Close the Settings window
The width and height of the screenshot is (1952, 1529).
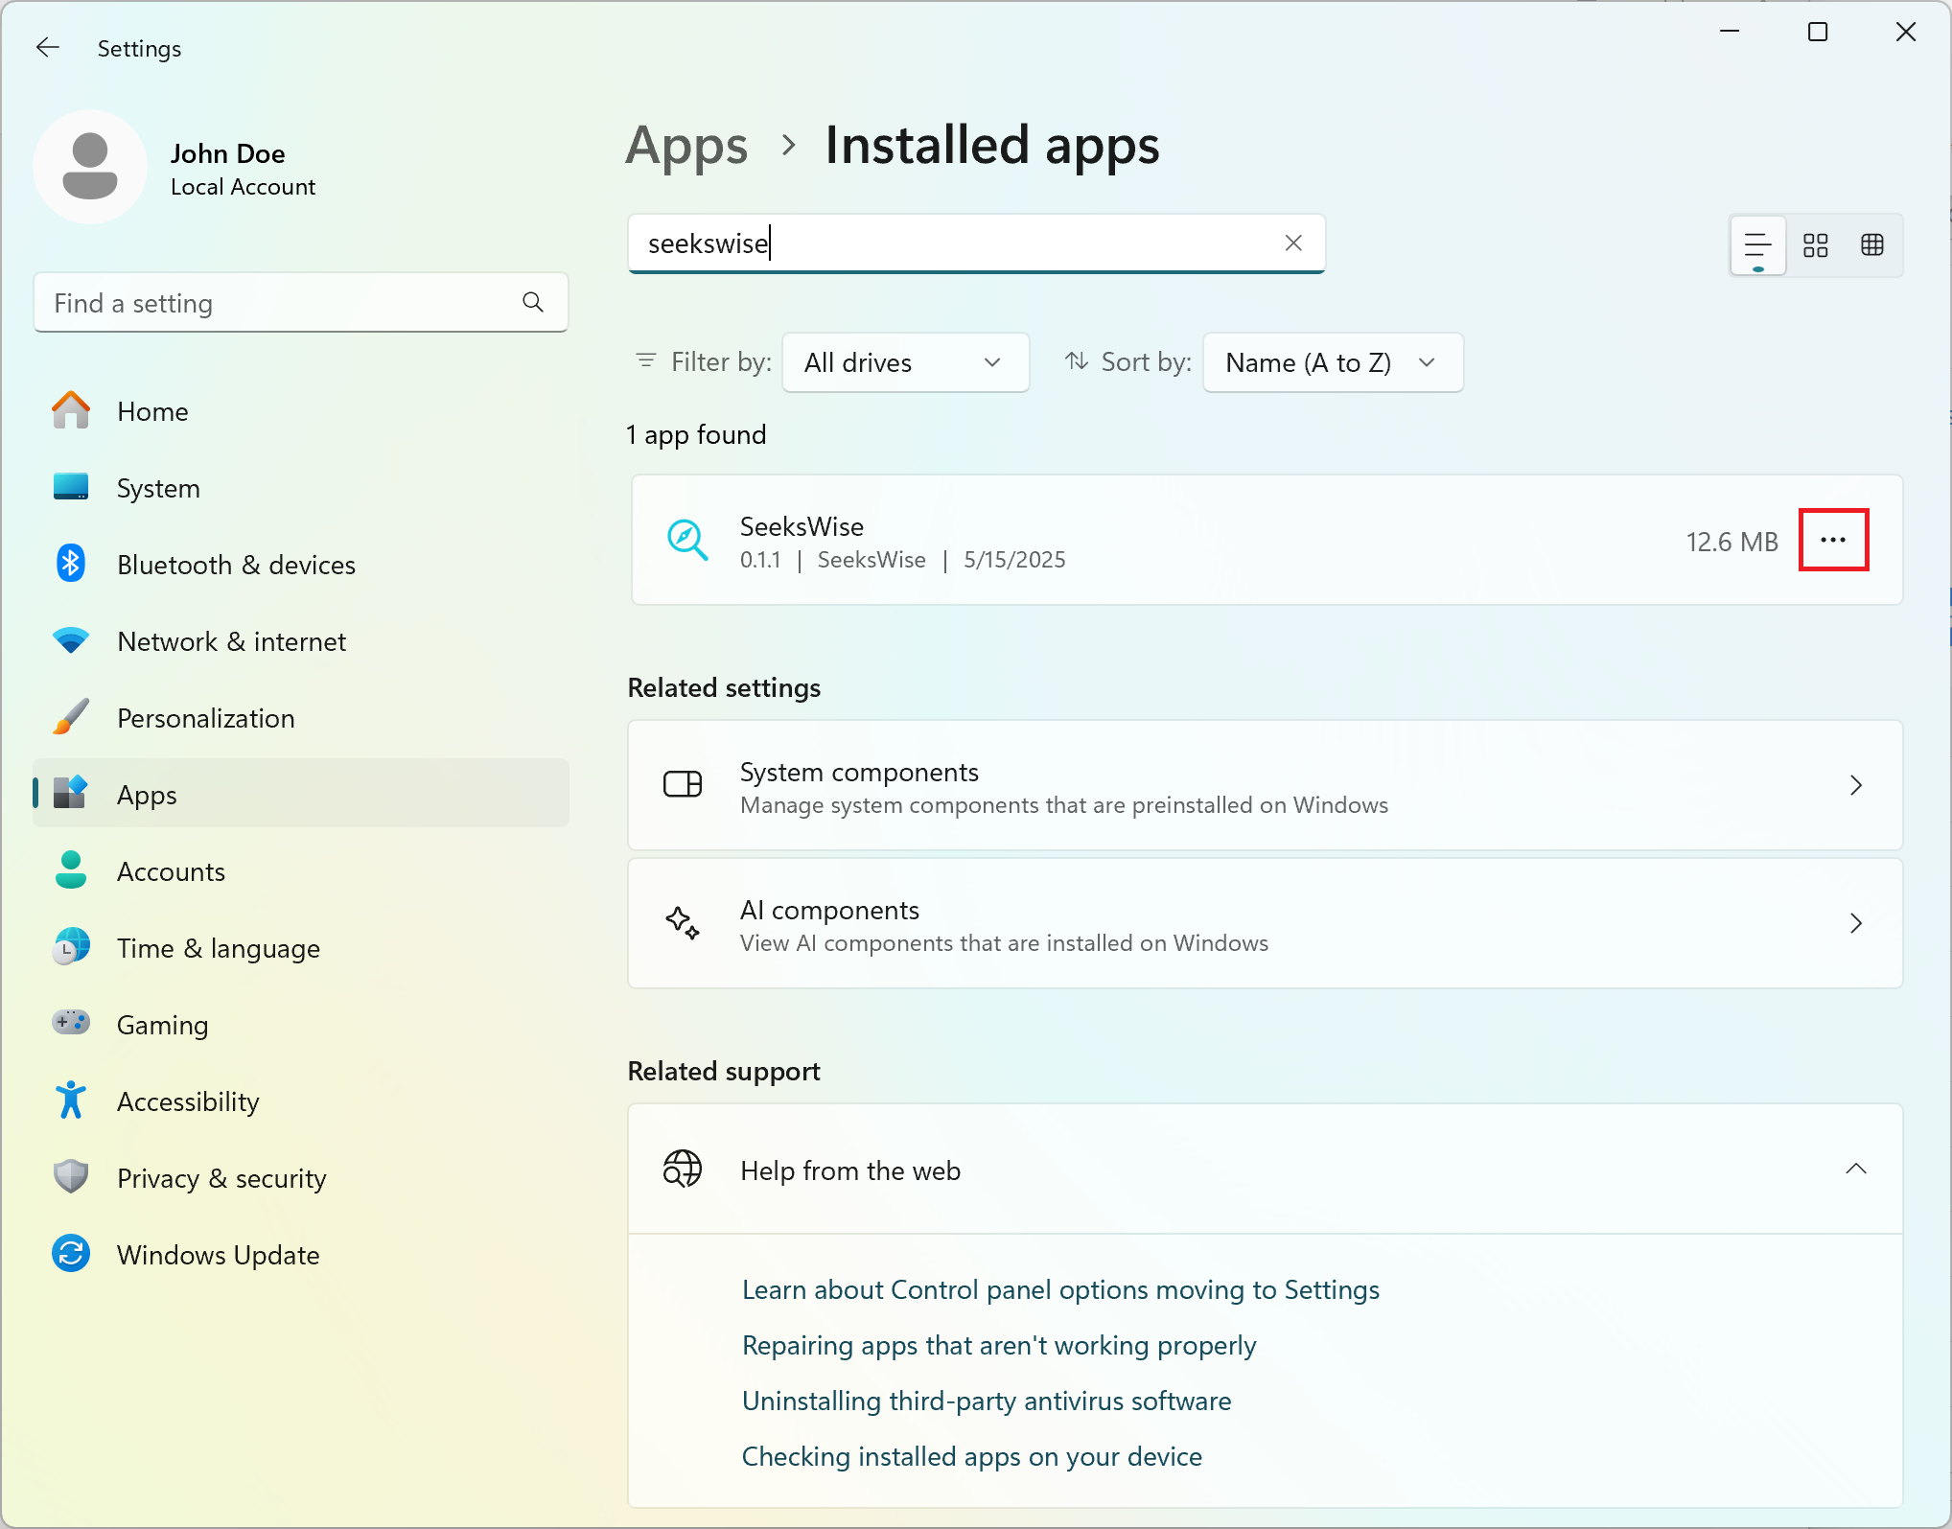pyautogui.click(x=1906, y=32)
